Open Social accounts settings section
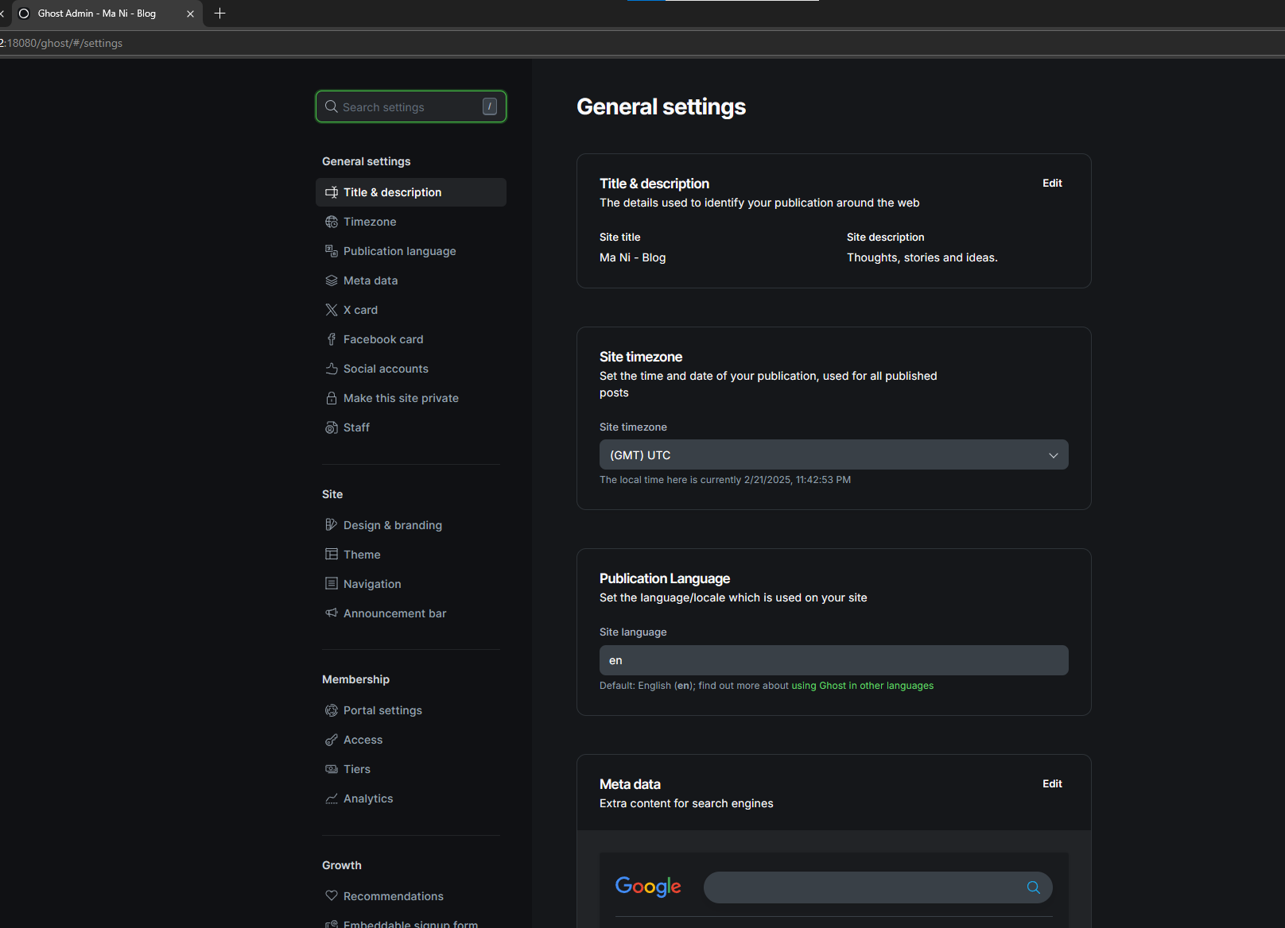 (386, 369)
